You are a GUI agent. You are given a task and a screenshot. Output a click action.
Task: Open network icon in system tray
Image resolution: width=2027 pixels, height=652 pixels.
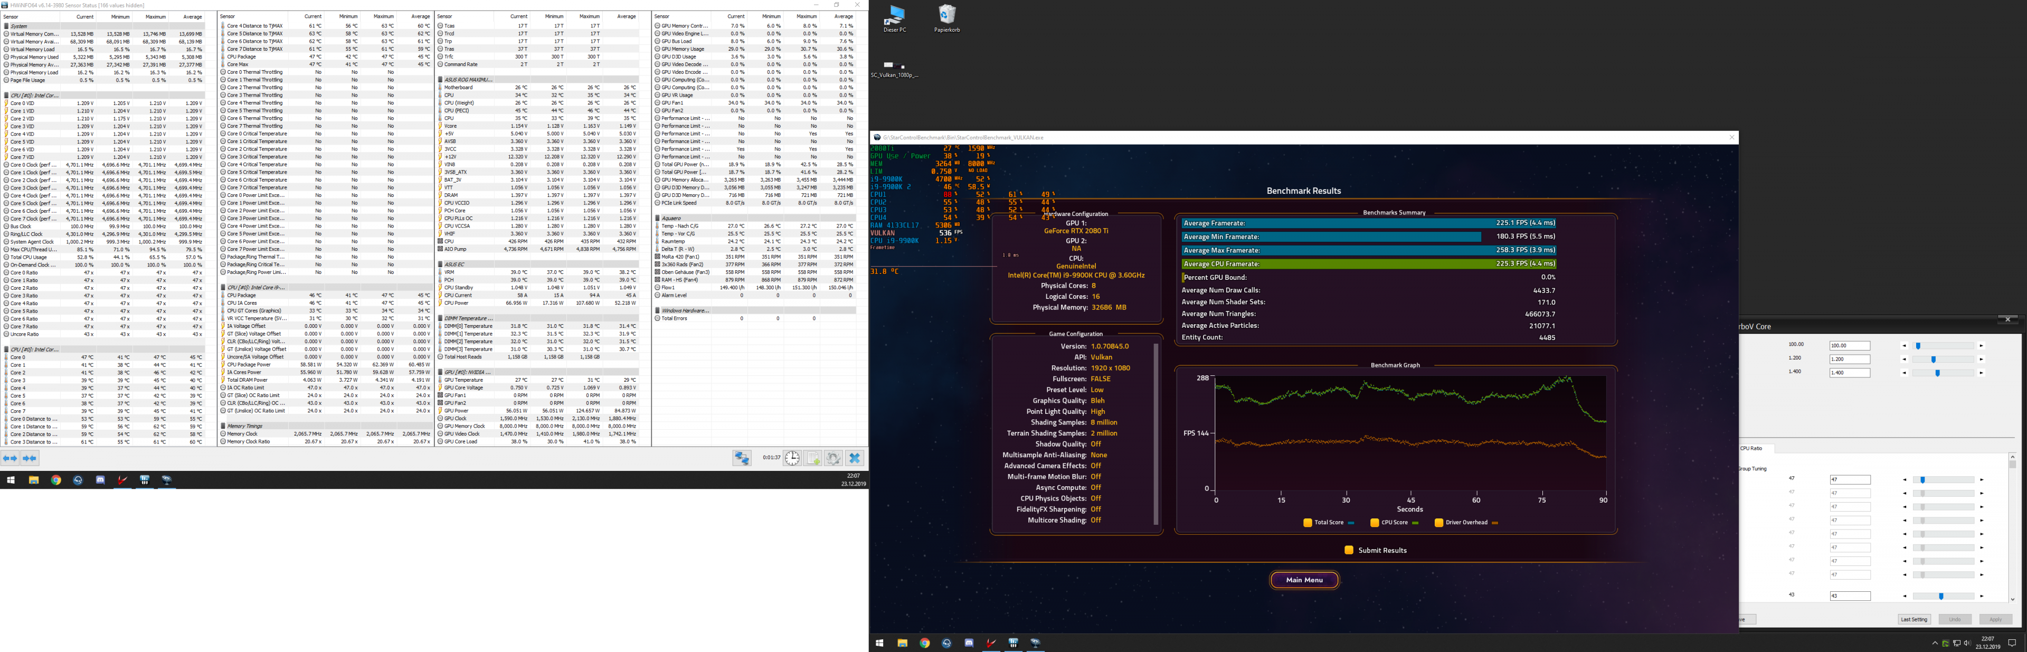pos(1956,644)
